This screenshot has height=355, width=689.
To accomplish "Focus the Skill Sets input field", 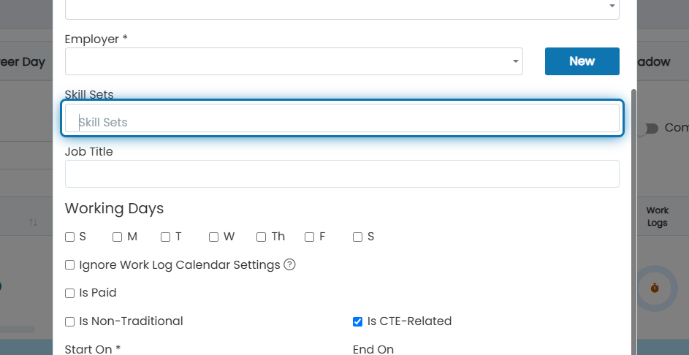I will click(342, 118).
